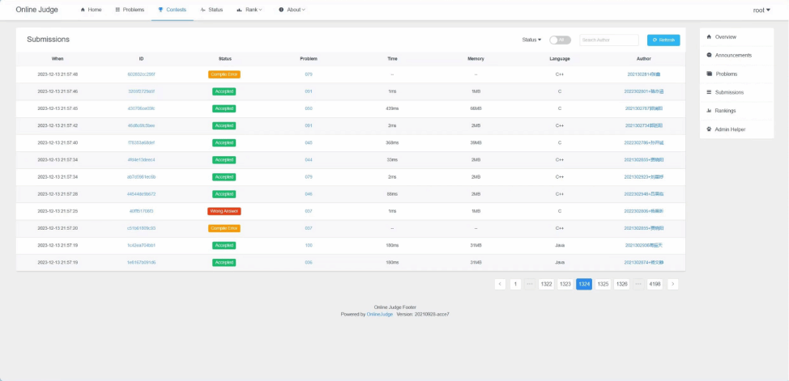This screenshot has height=381, width=789.
Task: Open the Problems tab in top navbar
Action: click(x=130, y=10)
